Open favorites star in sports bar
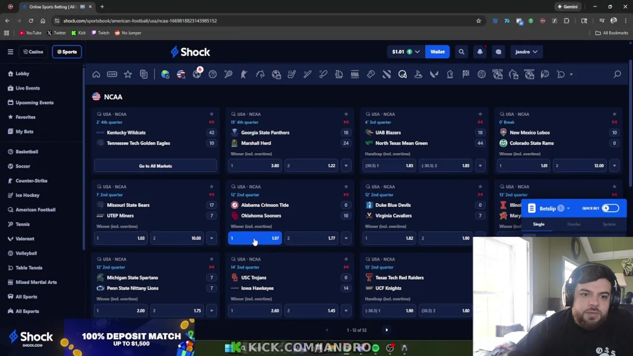This screenshot has width=633, height=356. coord(128,74)
